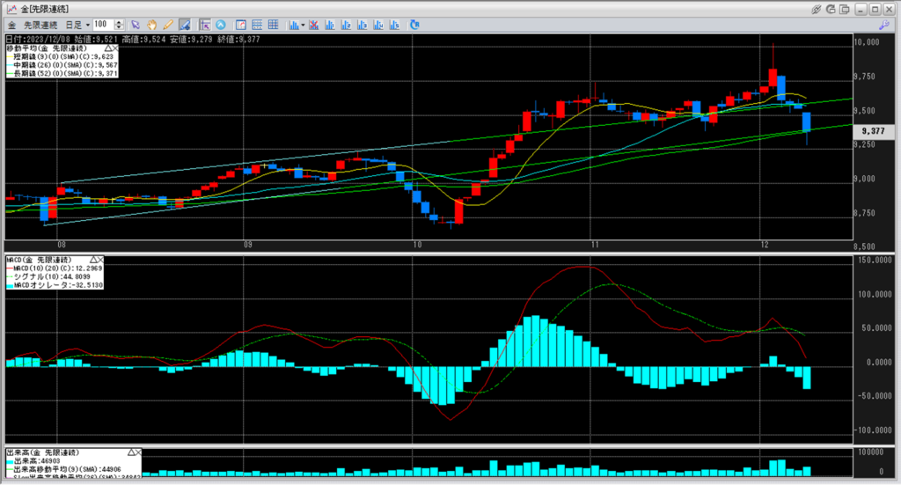Click the link icon in title bar
Viewport: 901px width, 485px height.
coord(817,8)
